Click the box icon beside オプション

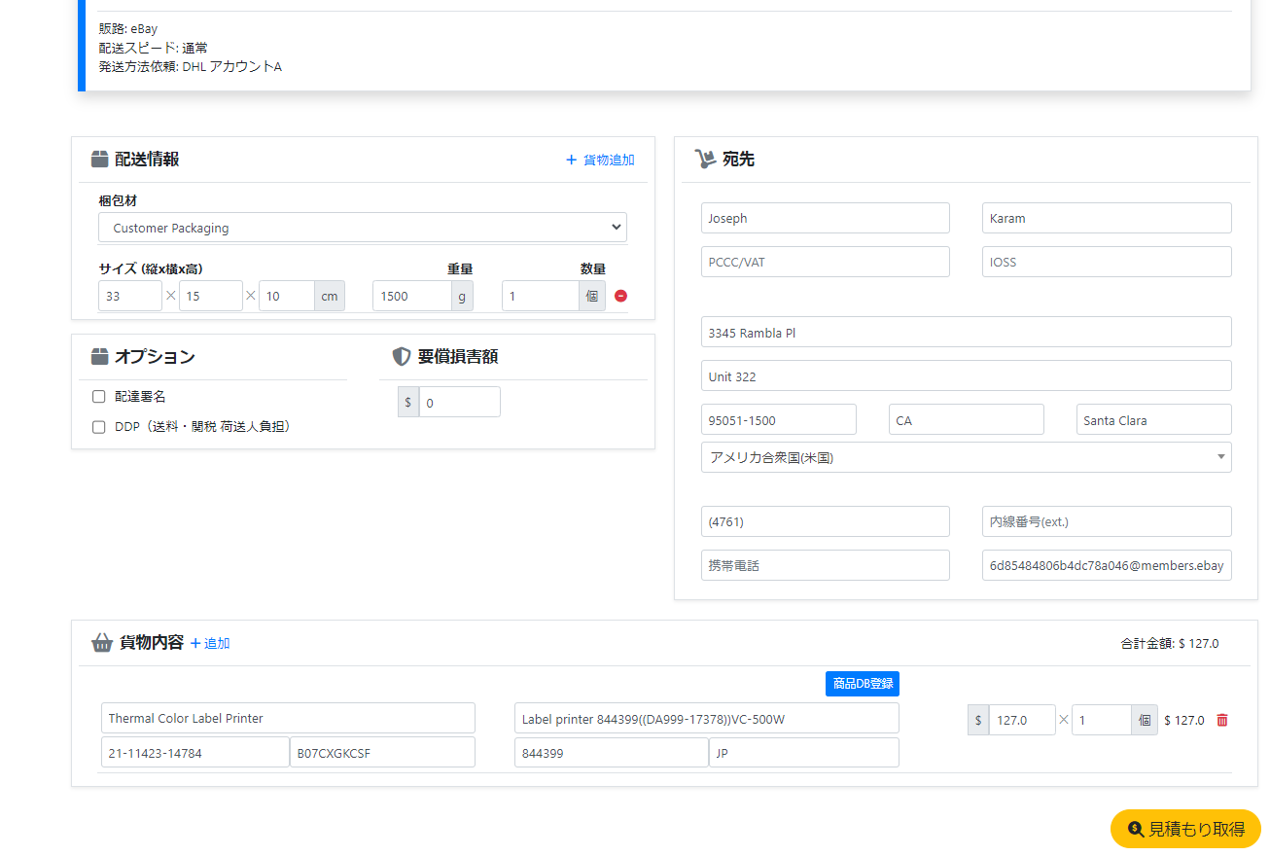tap(99, 357)
